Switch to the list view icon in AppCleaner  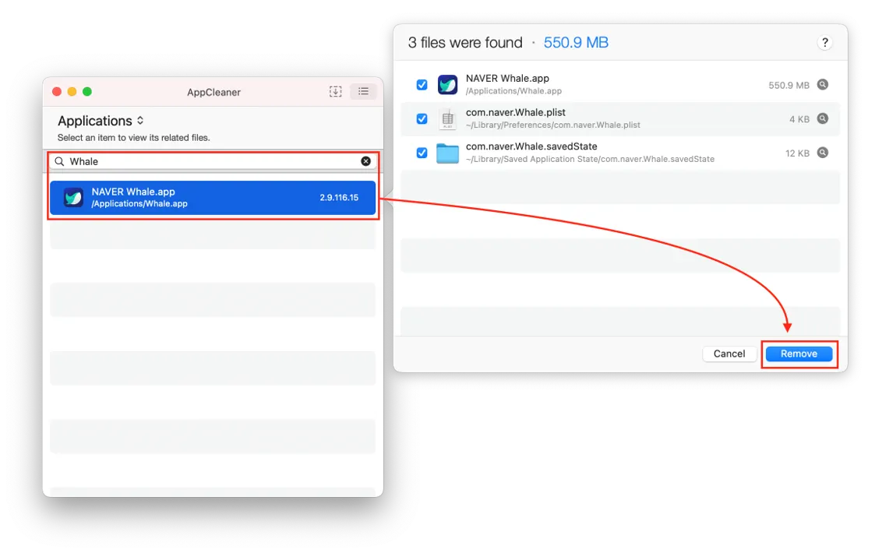[363, 91]
